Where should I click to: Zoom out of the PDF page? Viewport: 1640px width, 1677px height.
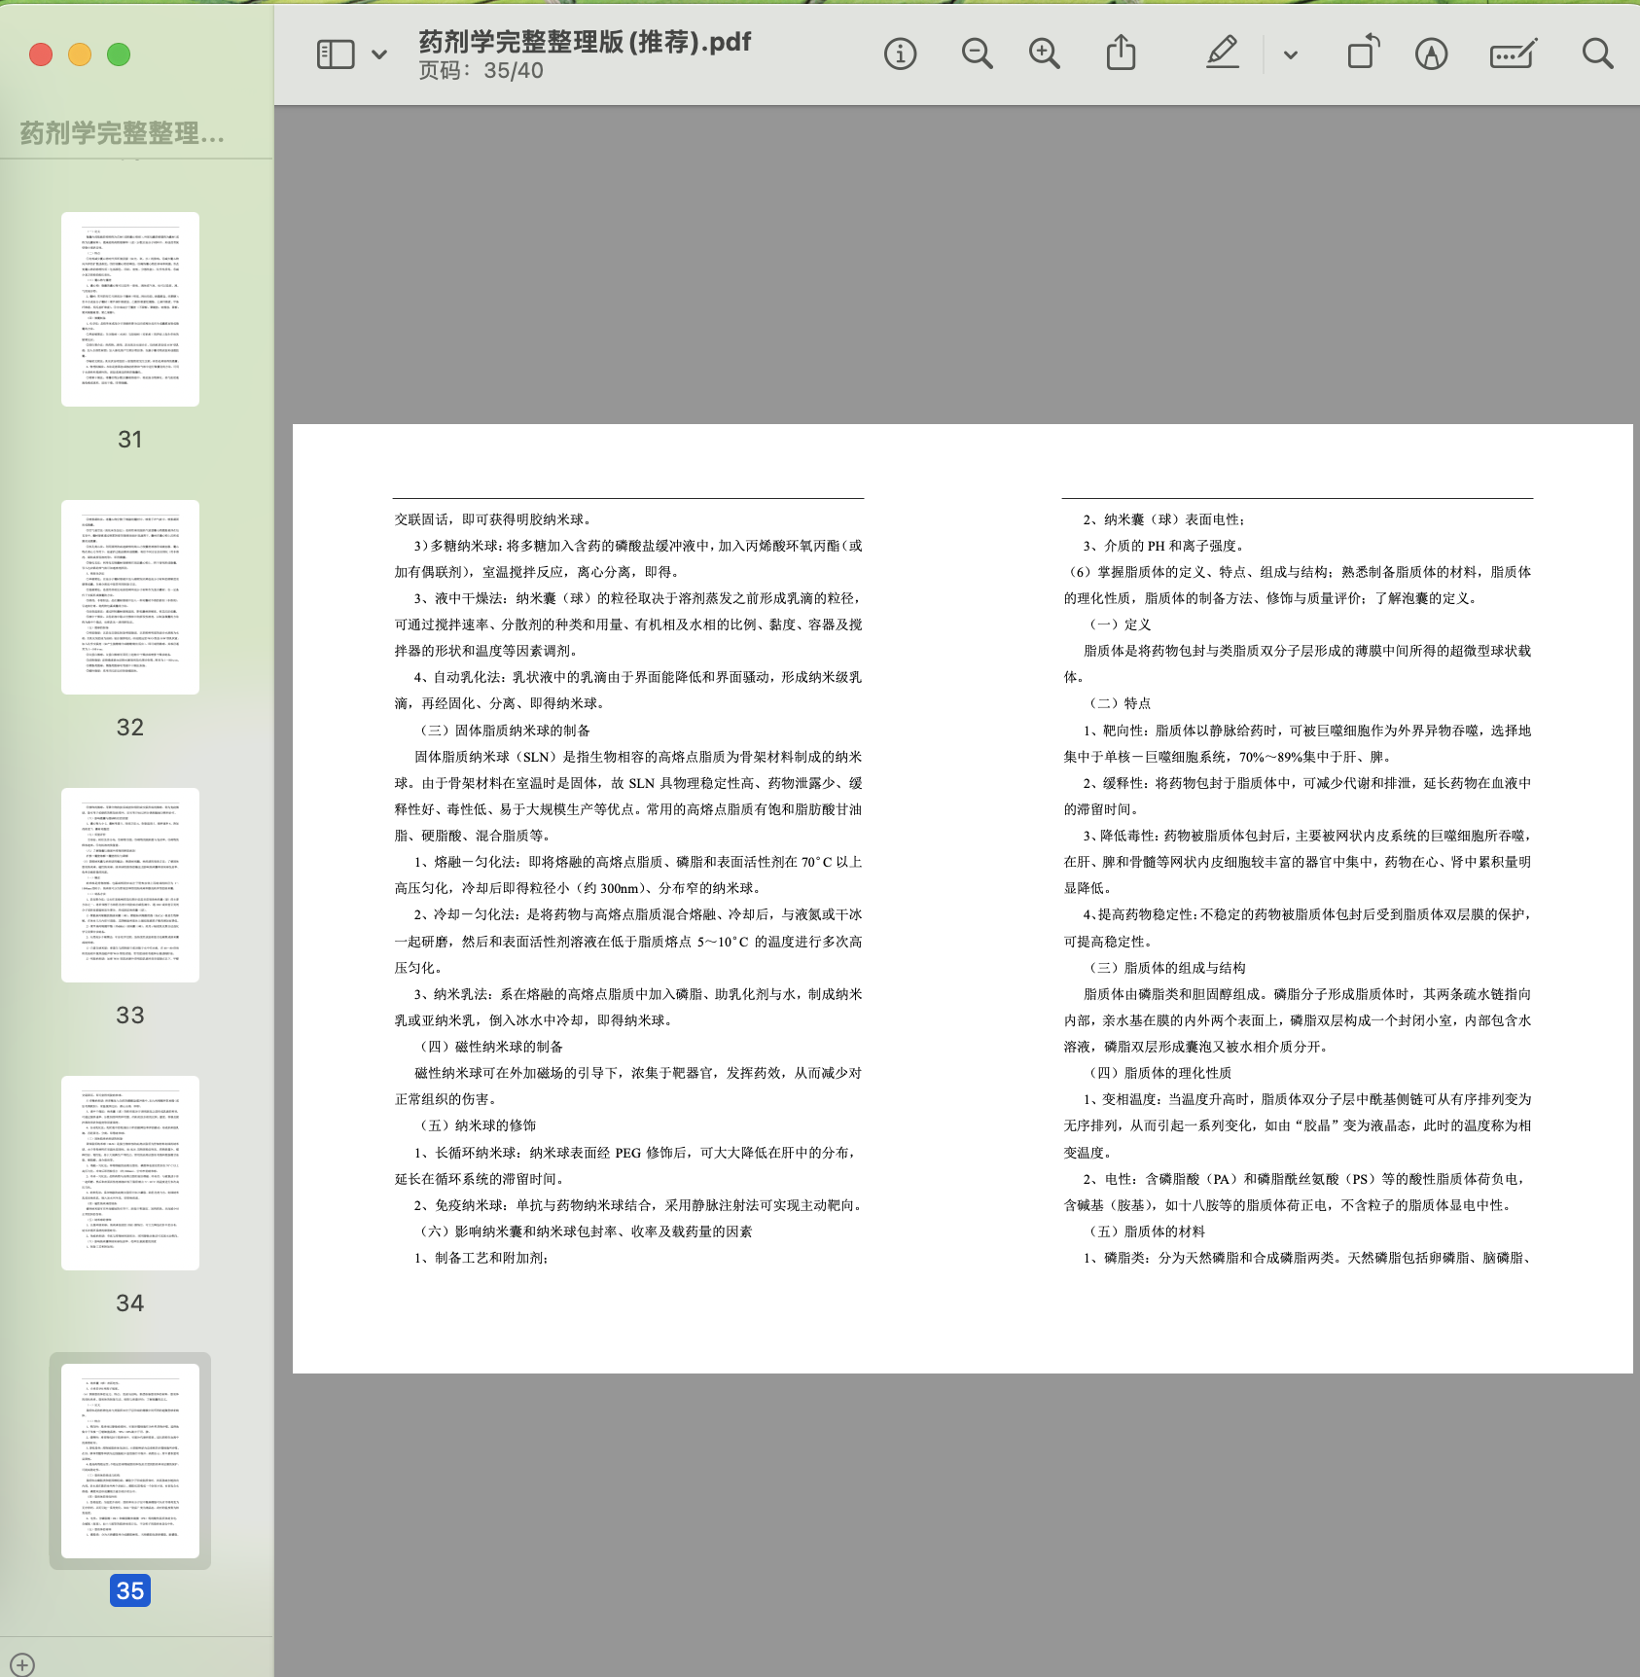[x=977, y=54]
